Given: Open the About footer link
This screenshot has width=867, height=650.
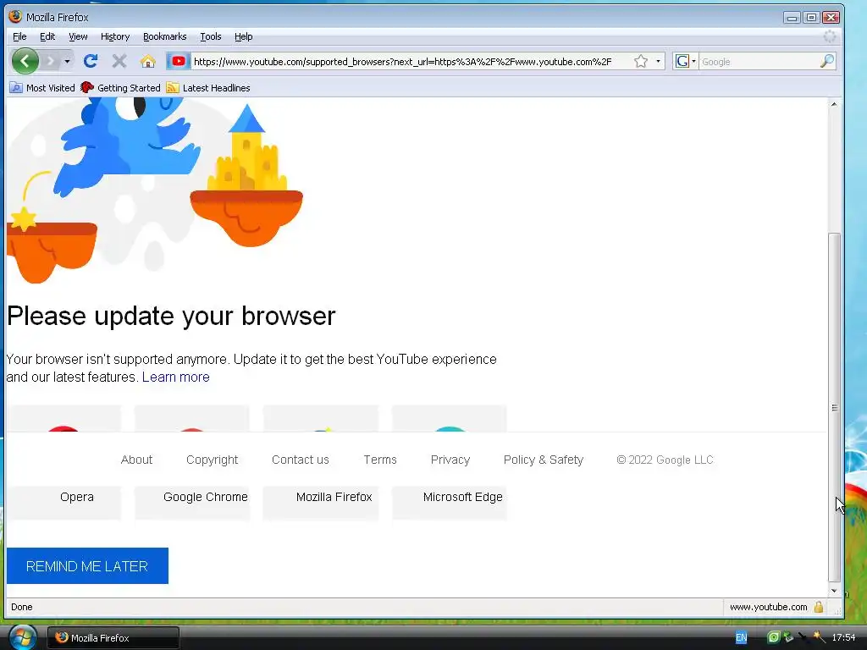Looking at the screenshot, I should point(136,460).
